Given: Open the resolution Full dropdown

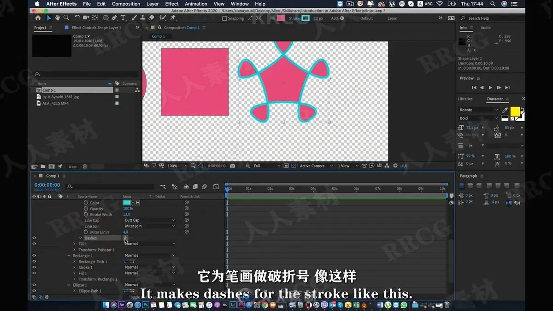Looking at the screenshot, I should [267, 166].
